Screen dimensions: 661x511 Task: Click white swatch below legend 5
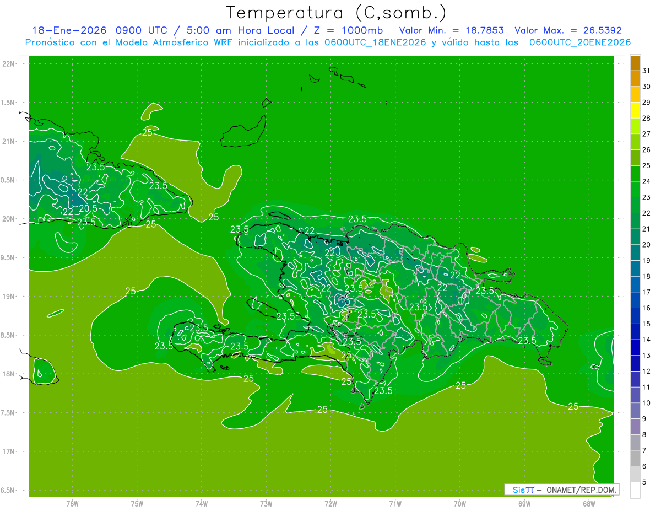[x=635, y=490]
